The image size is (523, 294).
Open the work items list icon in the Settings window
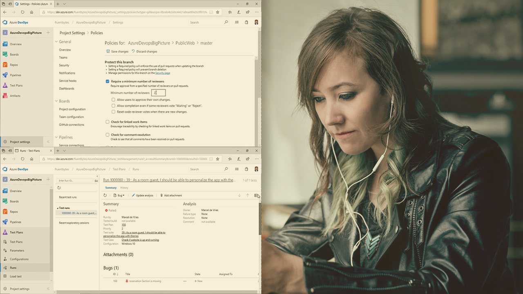tap(237, 22)
